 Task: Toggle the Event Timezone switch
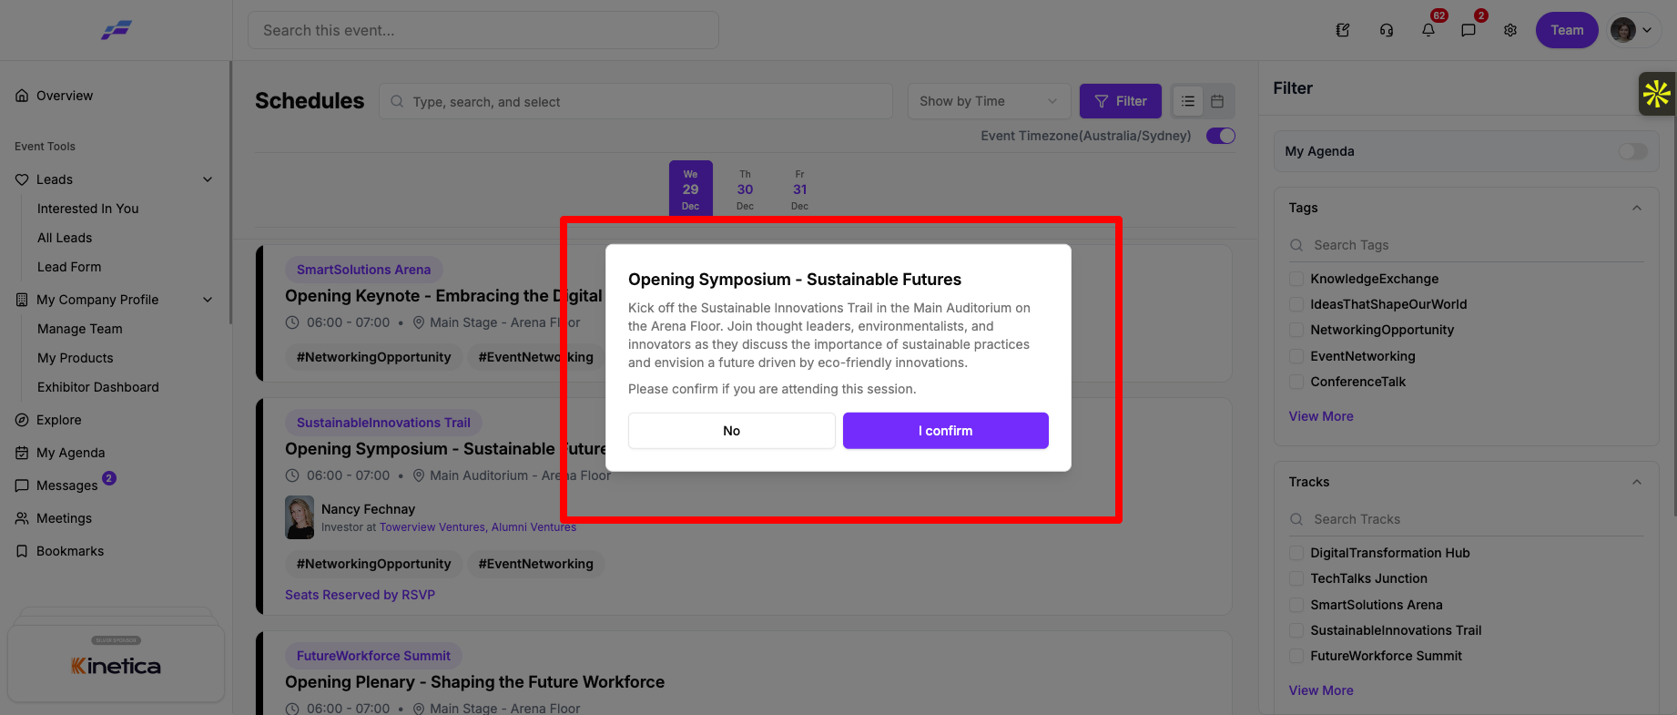click(1221, 136)
